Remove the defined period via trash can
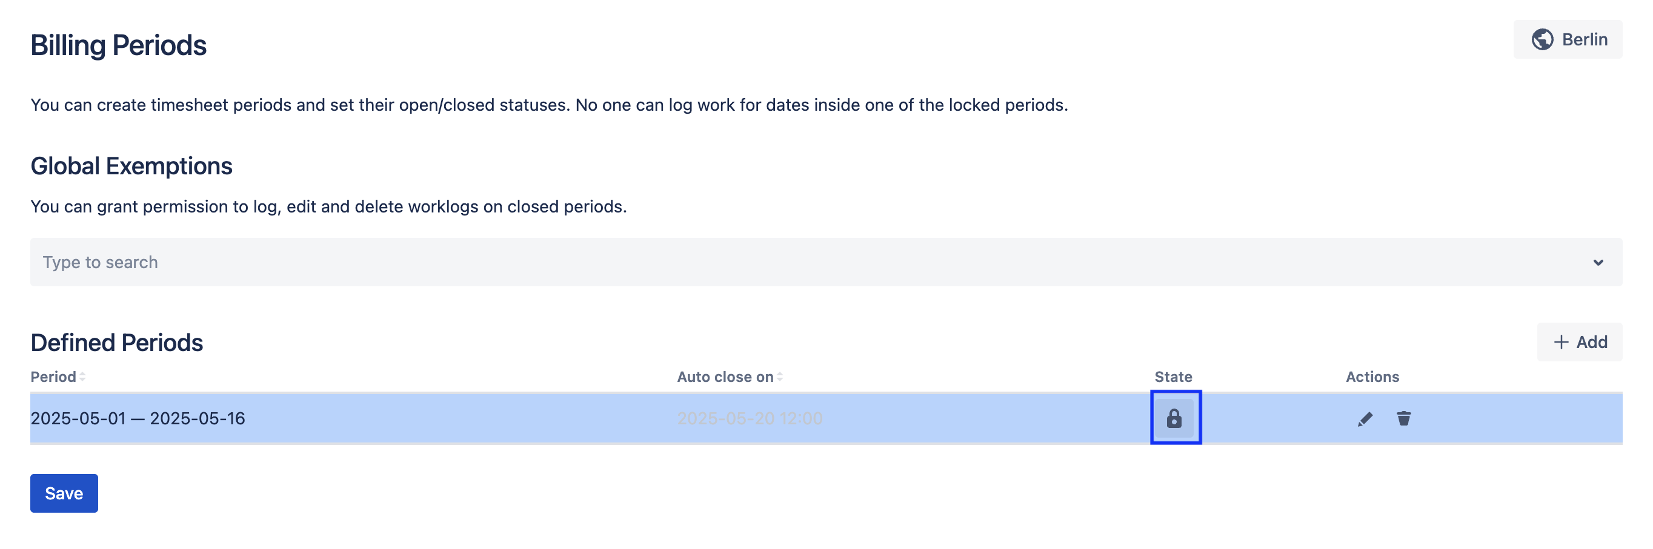This screenshot has width=1653, height=549. (x=1403, y=418)
